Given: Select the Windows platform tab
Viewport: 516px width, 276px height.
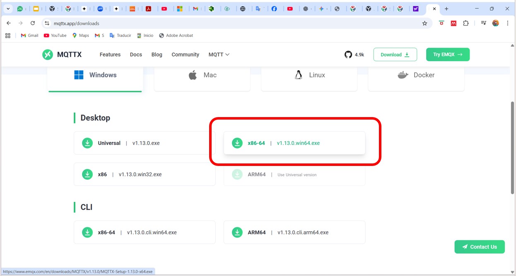Looking at the screenshot, I should pyautogui.click(x=95, y=75).
